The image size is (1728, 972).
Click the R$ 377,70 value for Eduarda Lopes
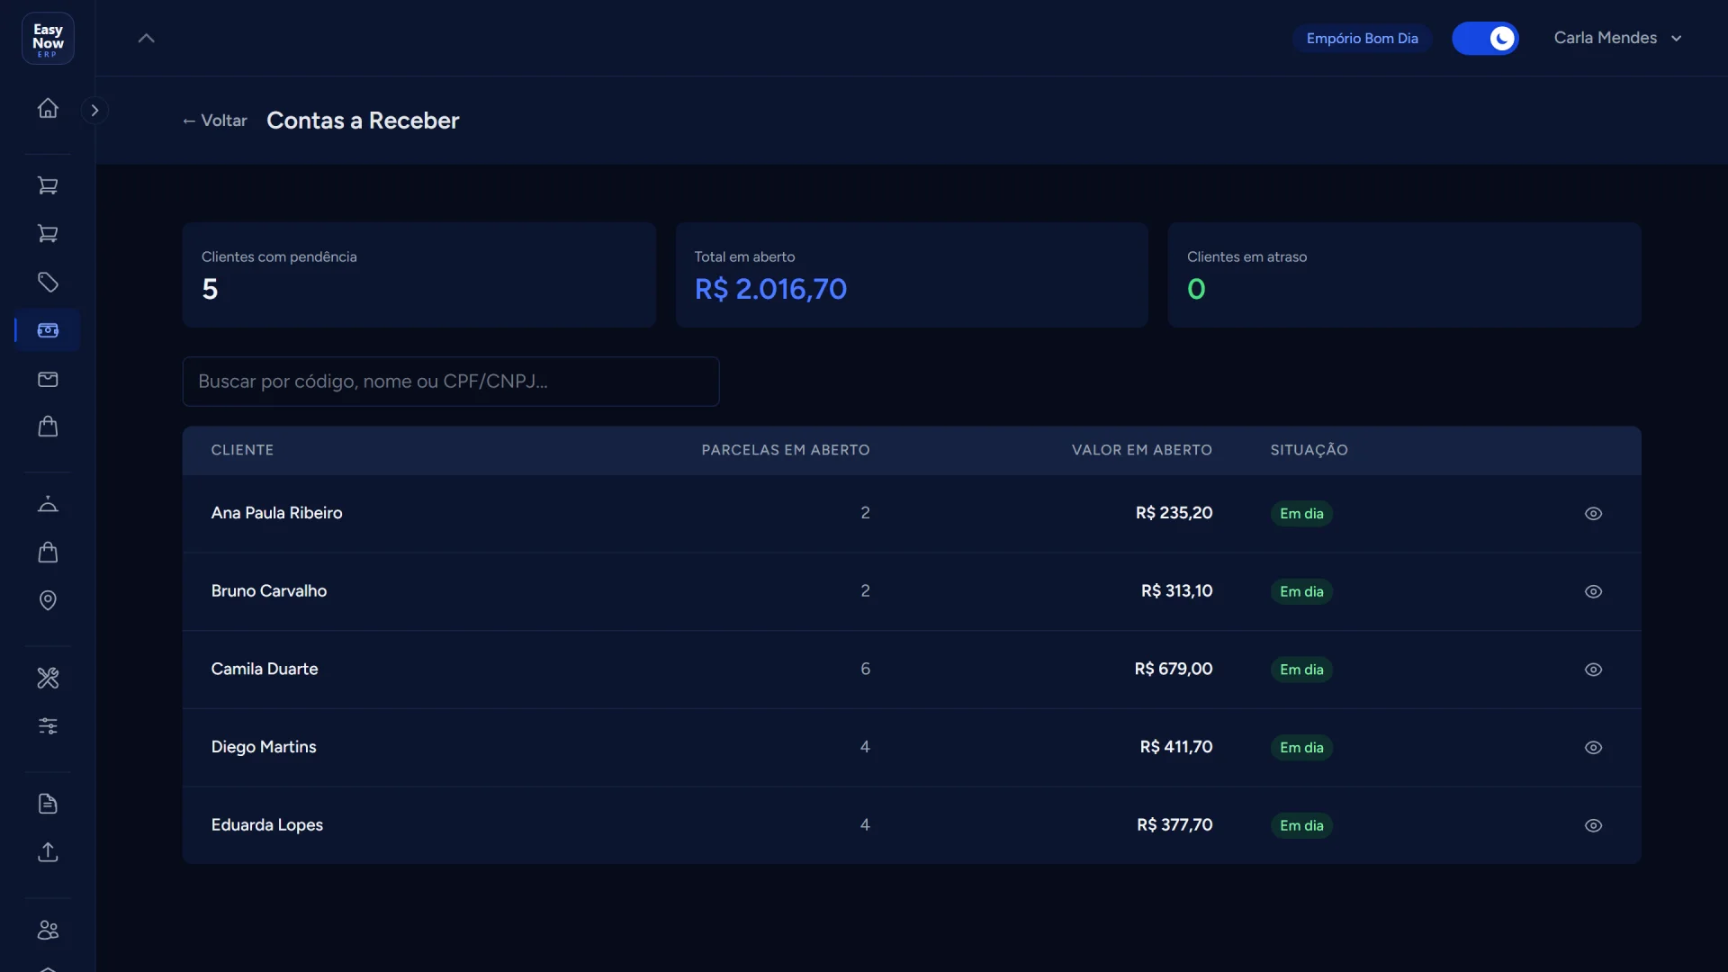[1174, 824]
